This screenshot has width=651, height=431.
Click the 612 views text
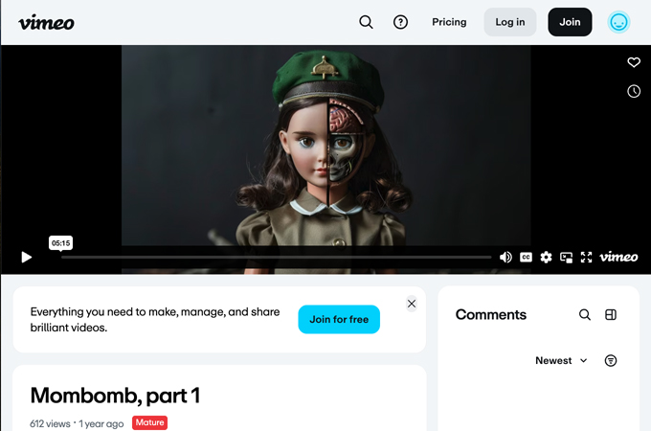coord(50,423)
